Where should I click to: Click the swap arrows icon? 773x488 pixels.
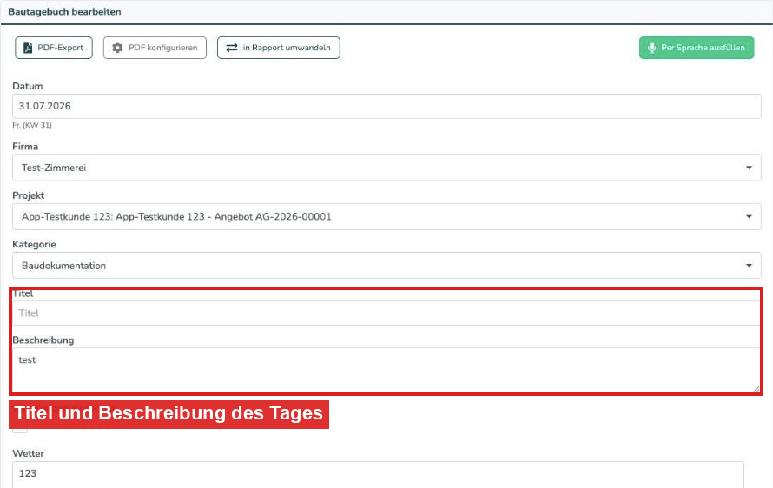[232, 48]
